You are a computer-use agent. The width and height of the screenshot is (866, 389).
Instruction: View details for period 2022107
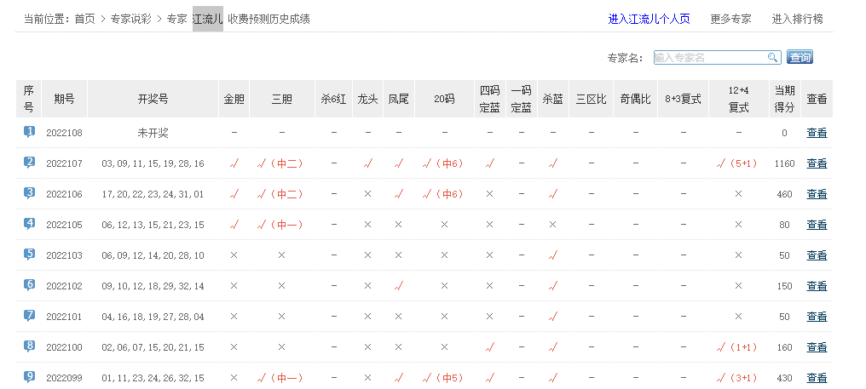[817, 163]
